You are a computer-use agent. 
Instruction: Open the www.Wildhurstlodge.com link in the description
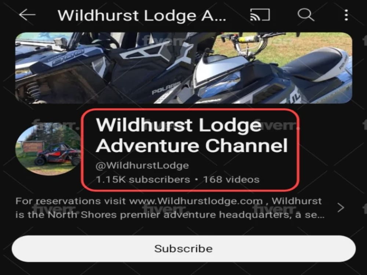[196, 201]
